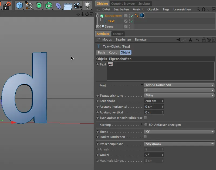Screen dimensions: 216x170
Task: Open the Lesezeichen menu
Action: [182, 9]
